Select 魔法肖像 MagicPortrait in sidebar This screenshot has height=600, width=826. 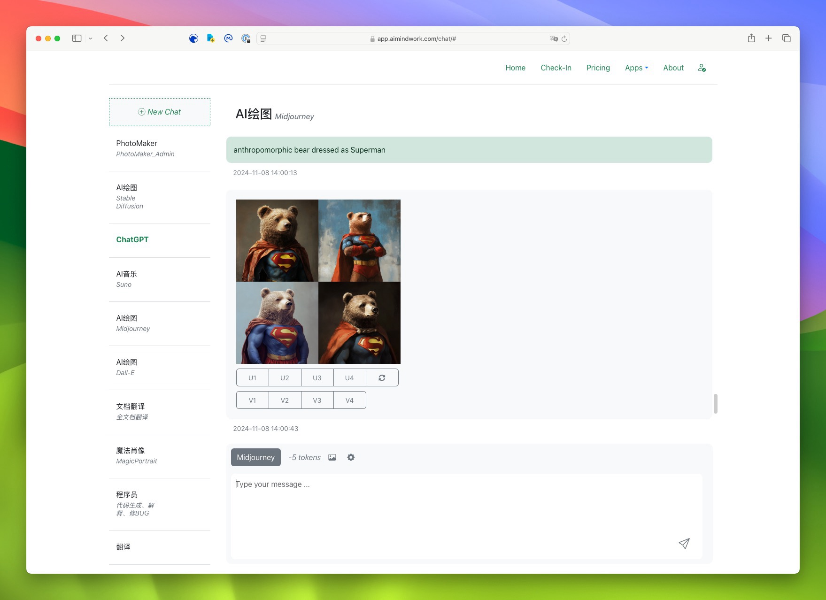pyautogui.click(x=160, y=455)
